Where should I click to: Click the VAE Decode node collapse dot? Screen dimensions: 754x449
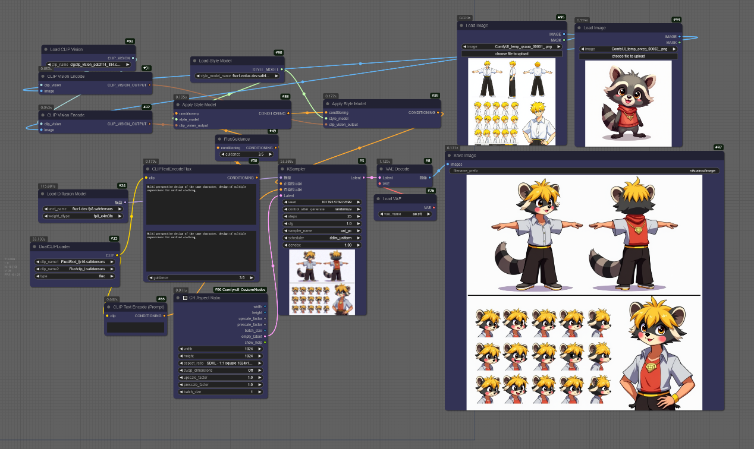[381, 169]
